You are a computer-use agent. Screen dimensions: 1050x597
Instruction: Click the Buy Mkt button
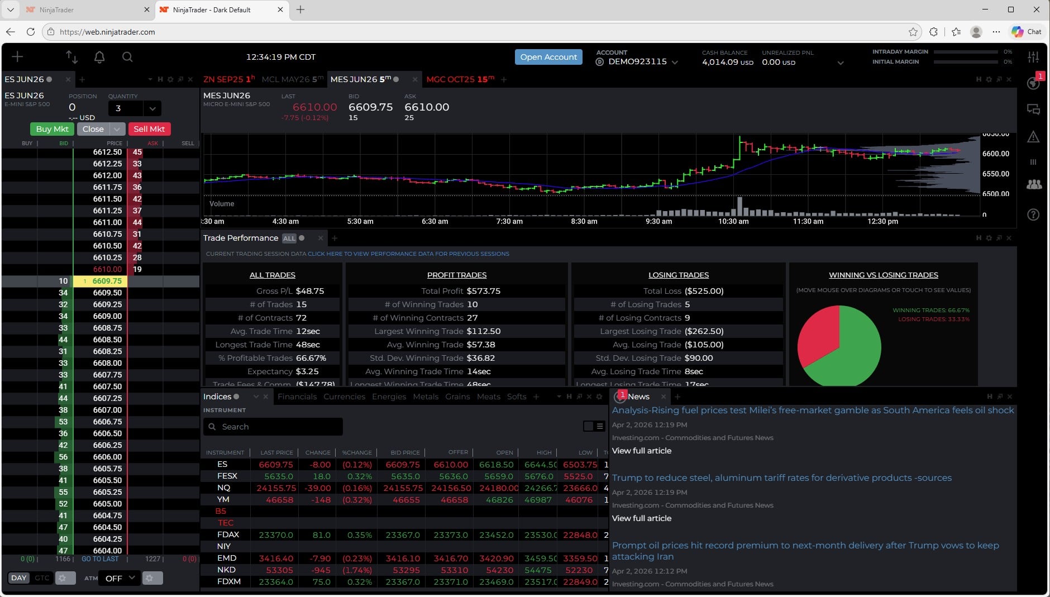pyautogui.click(x=52, y=129)
